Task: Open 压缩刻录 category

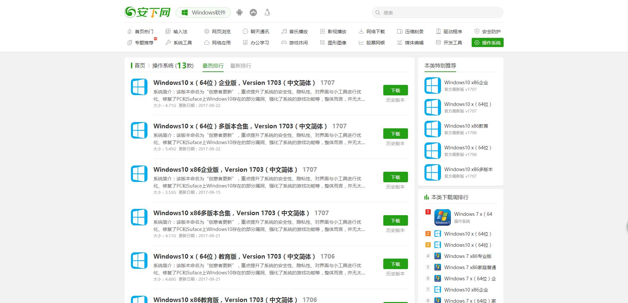Action: (x=410, y=32)
